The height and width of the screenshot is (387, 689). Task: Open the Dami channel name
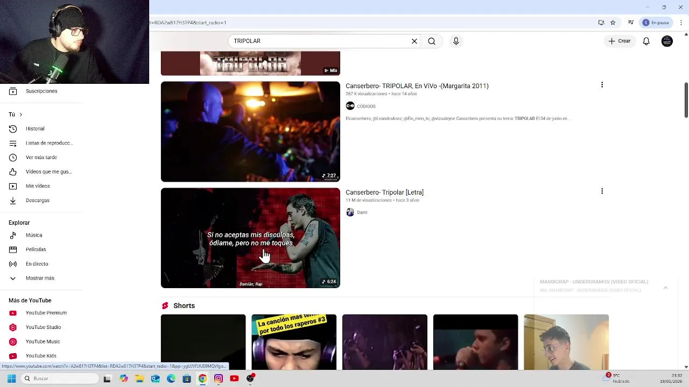click(362, 212)
